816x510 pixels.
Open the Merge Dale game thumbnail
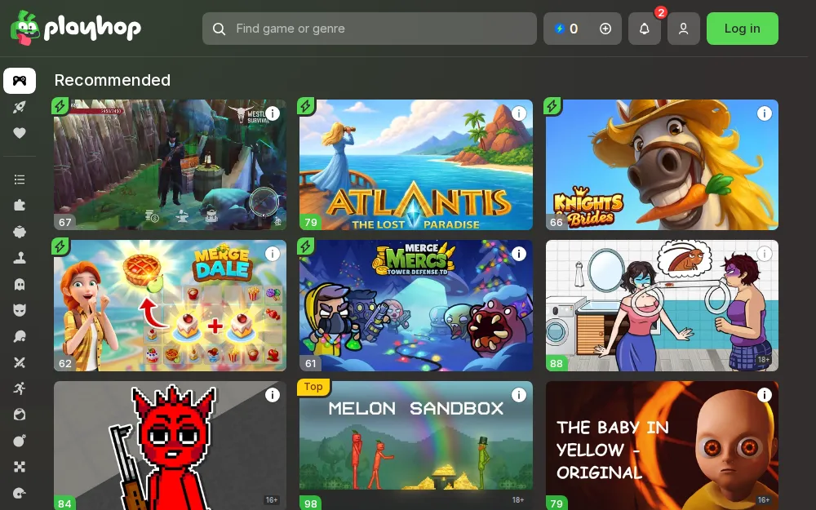tap(170, 305)
